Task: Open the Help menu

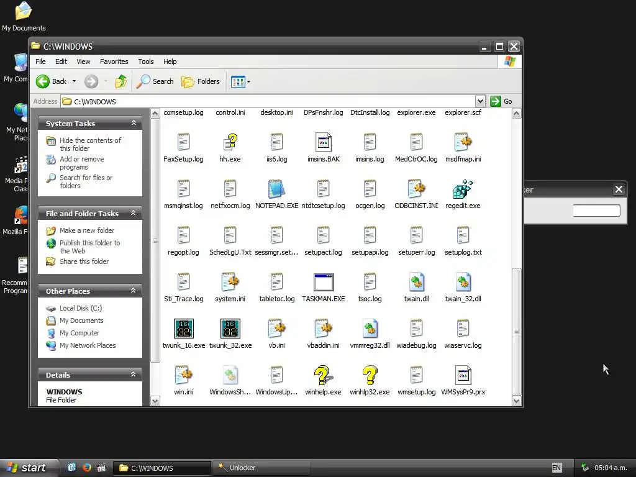Action: pyautogui.click(x=170, y=61)
